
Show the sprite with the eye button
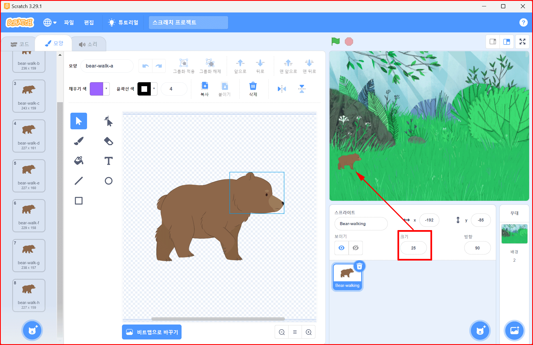pos(341,248)
